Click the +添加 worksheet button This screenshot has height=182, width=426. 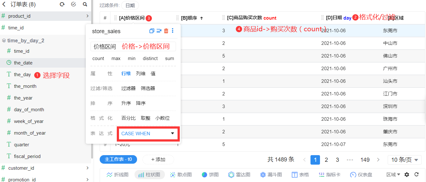point(158,159)
